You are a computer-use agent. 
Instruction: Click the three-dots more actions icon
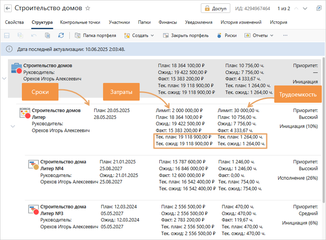click(286, 36)
